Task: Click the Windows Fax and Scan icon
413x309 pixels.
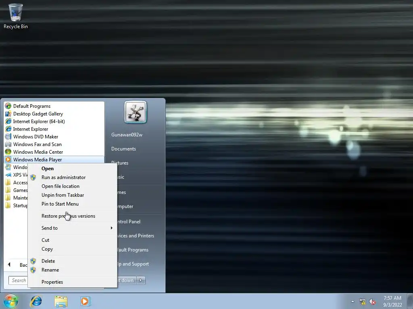Action: coord(8,144)
